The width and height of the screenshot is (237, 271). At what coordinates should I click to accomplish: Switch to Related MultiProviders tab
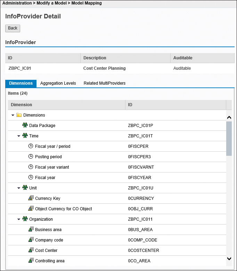point(105,83)
